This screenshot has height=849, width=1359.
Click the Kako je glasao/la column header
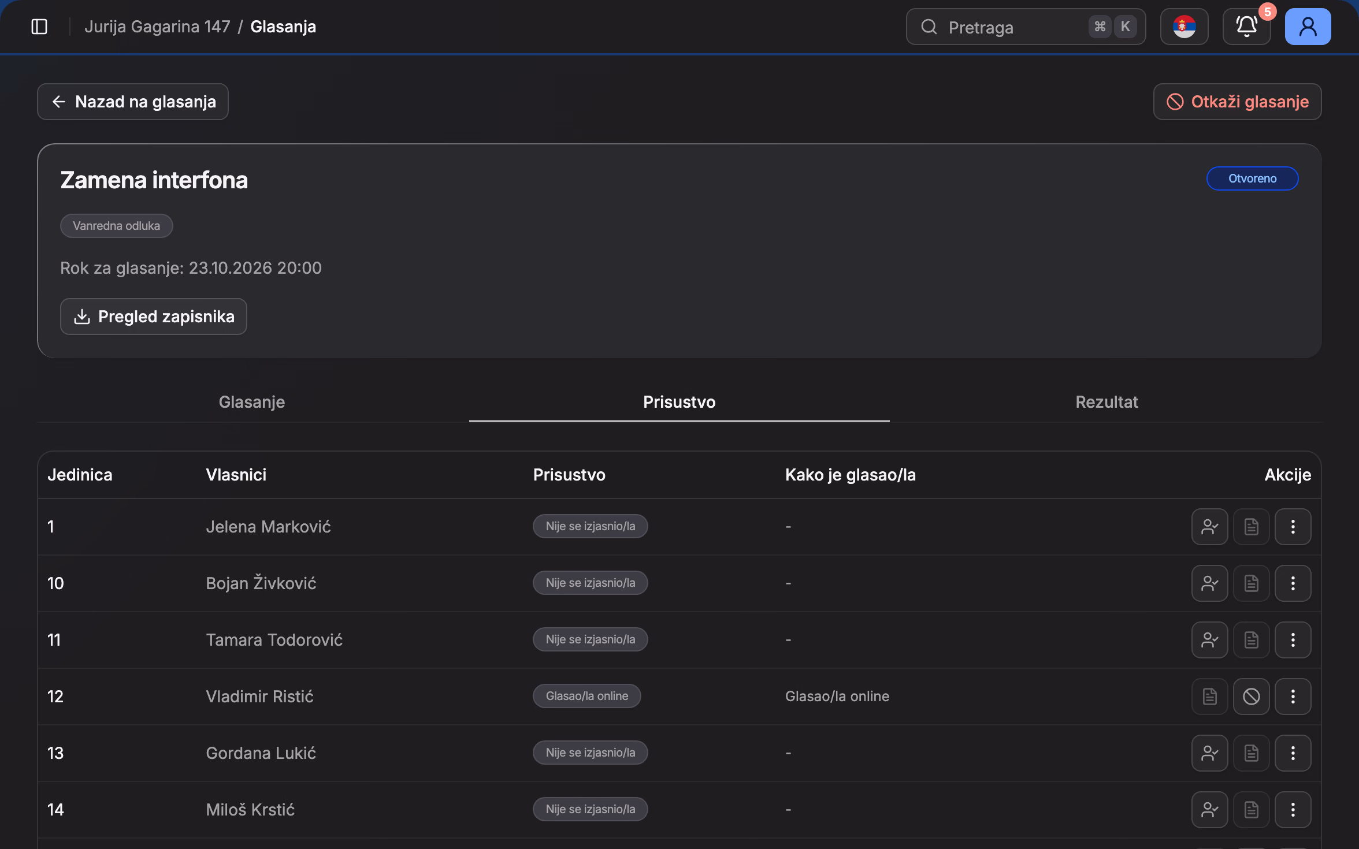click(x=850, y=475)
